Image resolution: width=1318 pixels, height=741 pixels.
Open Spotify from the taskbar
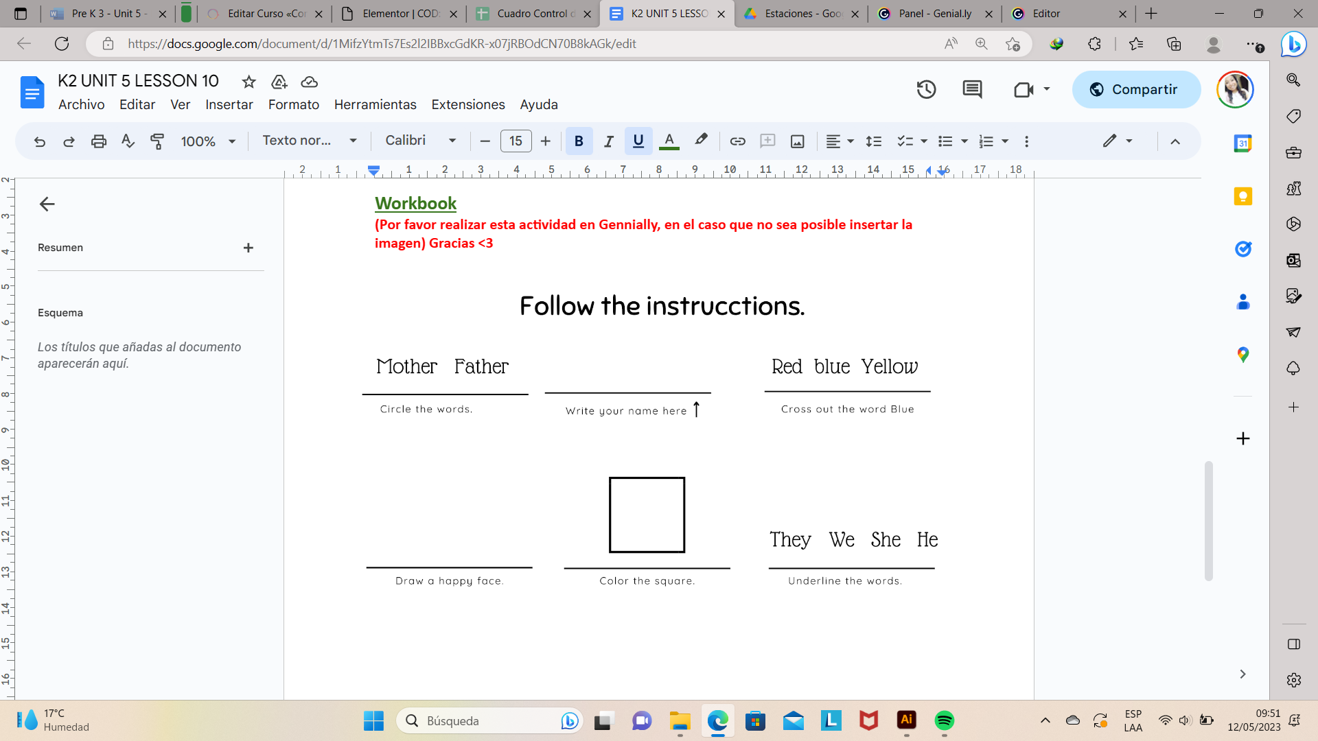(x=945, y=720)
